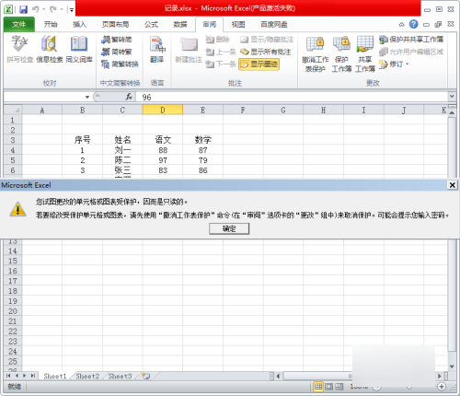The width and height of the screenshot is (460, 396).
Task: Click horizontal scrollbar left arrow
Action: [278, 376]
